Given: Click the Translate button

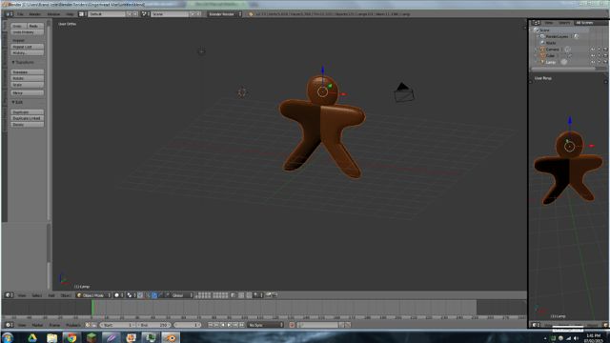Looking at the screenshot, I should [28, 72].
